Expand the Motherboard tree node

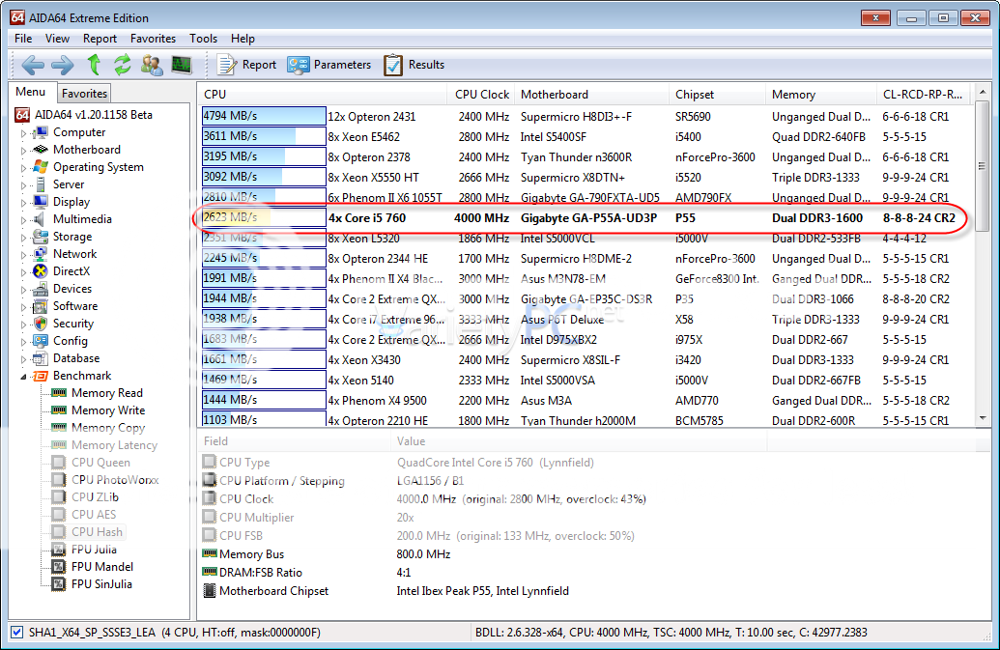coord(23,151)
